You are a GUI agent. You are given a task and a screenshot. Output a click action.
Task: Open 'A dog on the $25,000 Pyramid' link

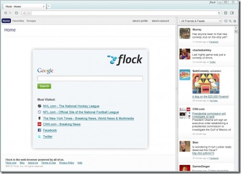pyautogui.click(x=210, y=96)
